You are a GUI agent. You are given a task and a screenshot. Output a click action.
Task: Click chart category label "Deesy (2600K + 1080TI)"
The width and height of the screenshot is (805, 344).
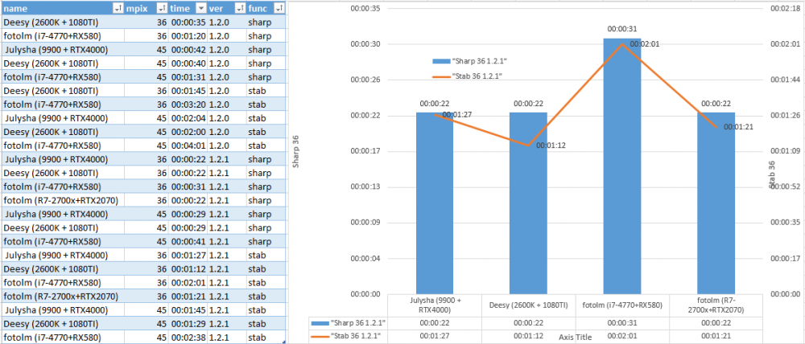click(x=529, y=305)
